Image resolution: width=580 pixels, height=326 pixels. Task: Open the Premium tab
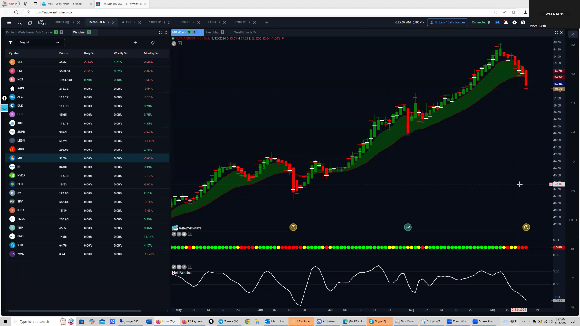coord(240,22)
